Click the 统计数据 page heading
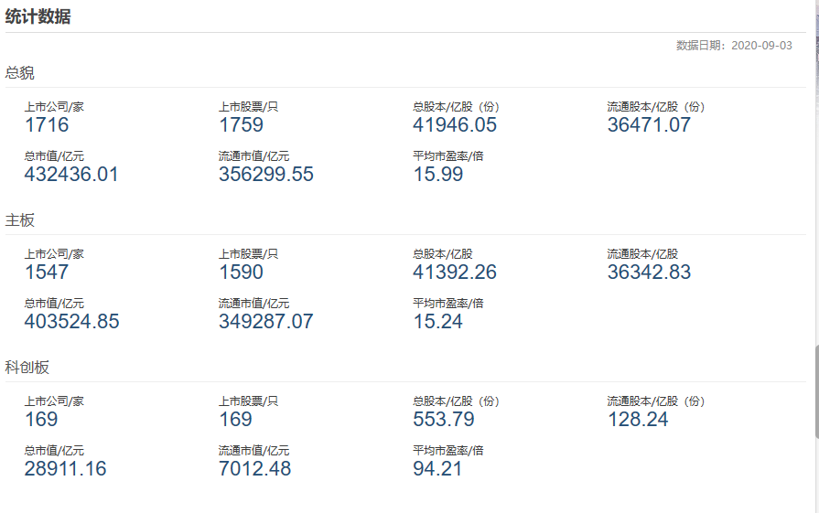This screenshot has height=513, width=819. pos(38,16)
